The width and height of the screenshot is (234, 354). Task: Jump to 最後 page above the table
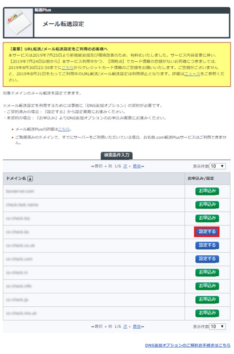(x=137, y=166)
